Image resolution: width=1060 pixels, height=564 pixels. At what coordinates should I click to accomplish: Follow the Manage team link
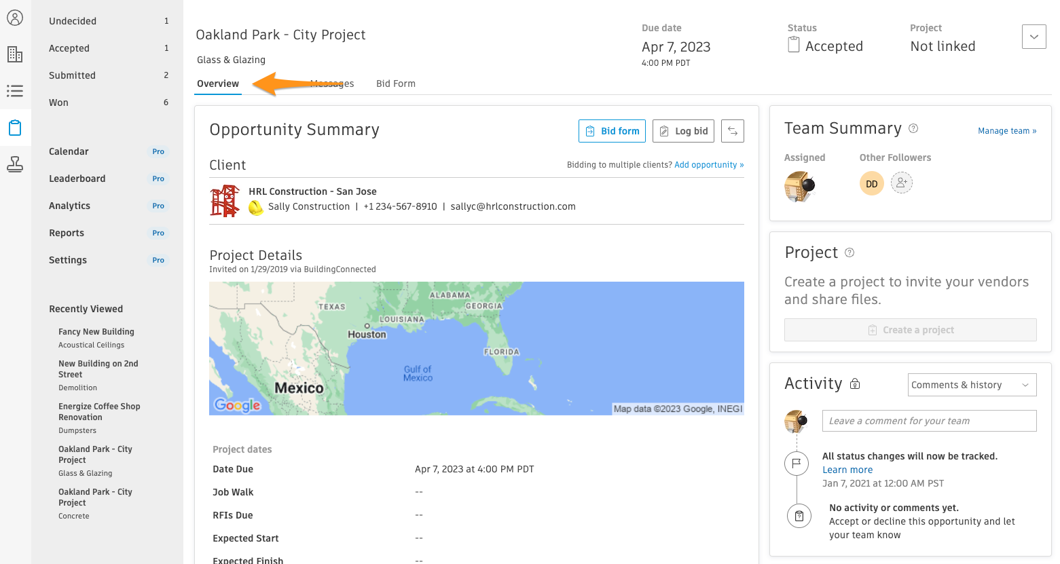coord(1006,131)
